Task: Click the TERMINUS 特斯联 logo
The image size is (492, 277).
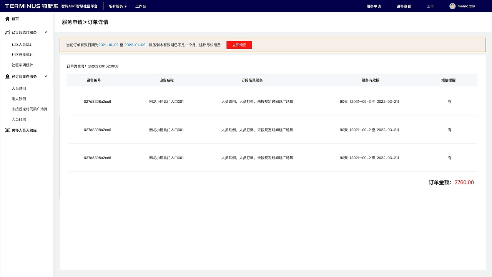Action: click(32, 6)
